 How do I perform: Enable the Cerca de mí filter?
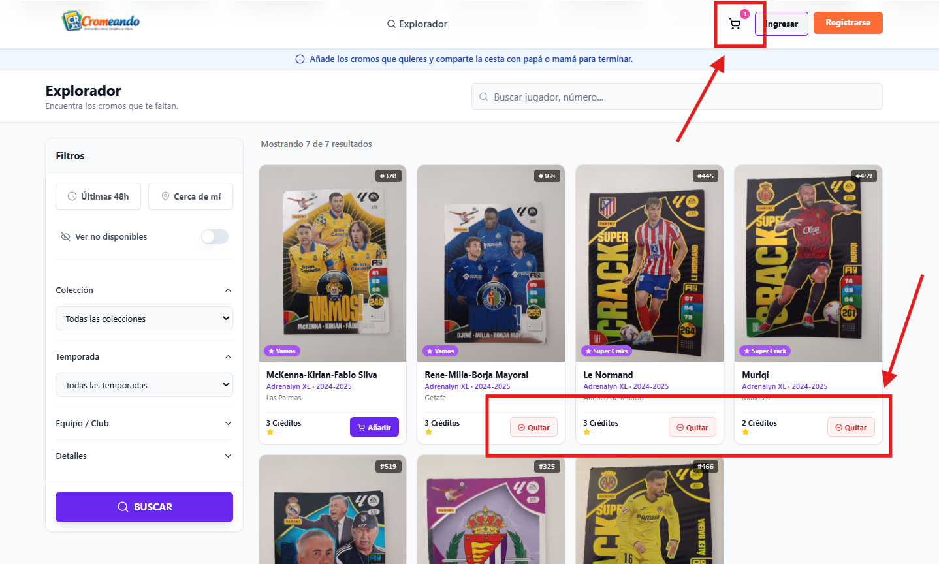coord(191,196)
